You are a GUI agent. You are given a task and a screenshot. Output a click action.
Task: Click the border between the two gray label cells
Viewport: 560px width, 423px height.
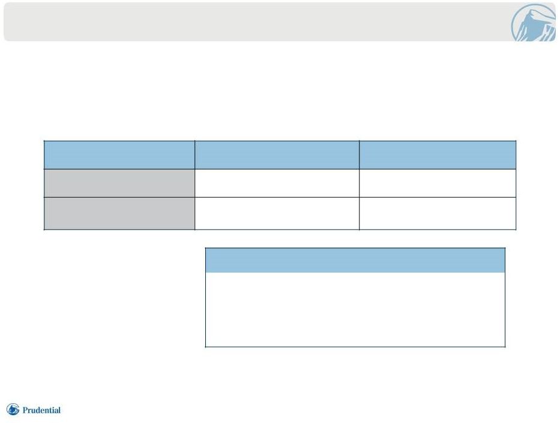click(119, 198)
